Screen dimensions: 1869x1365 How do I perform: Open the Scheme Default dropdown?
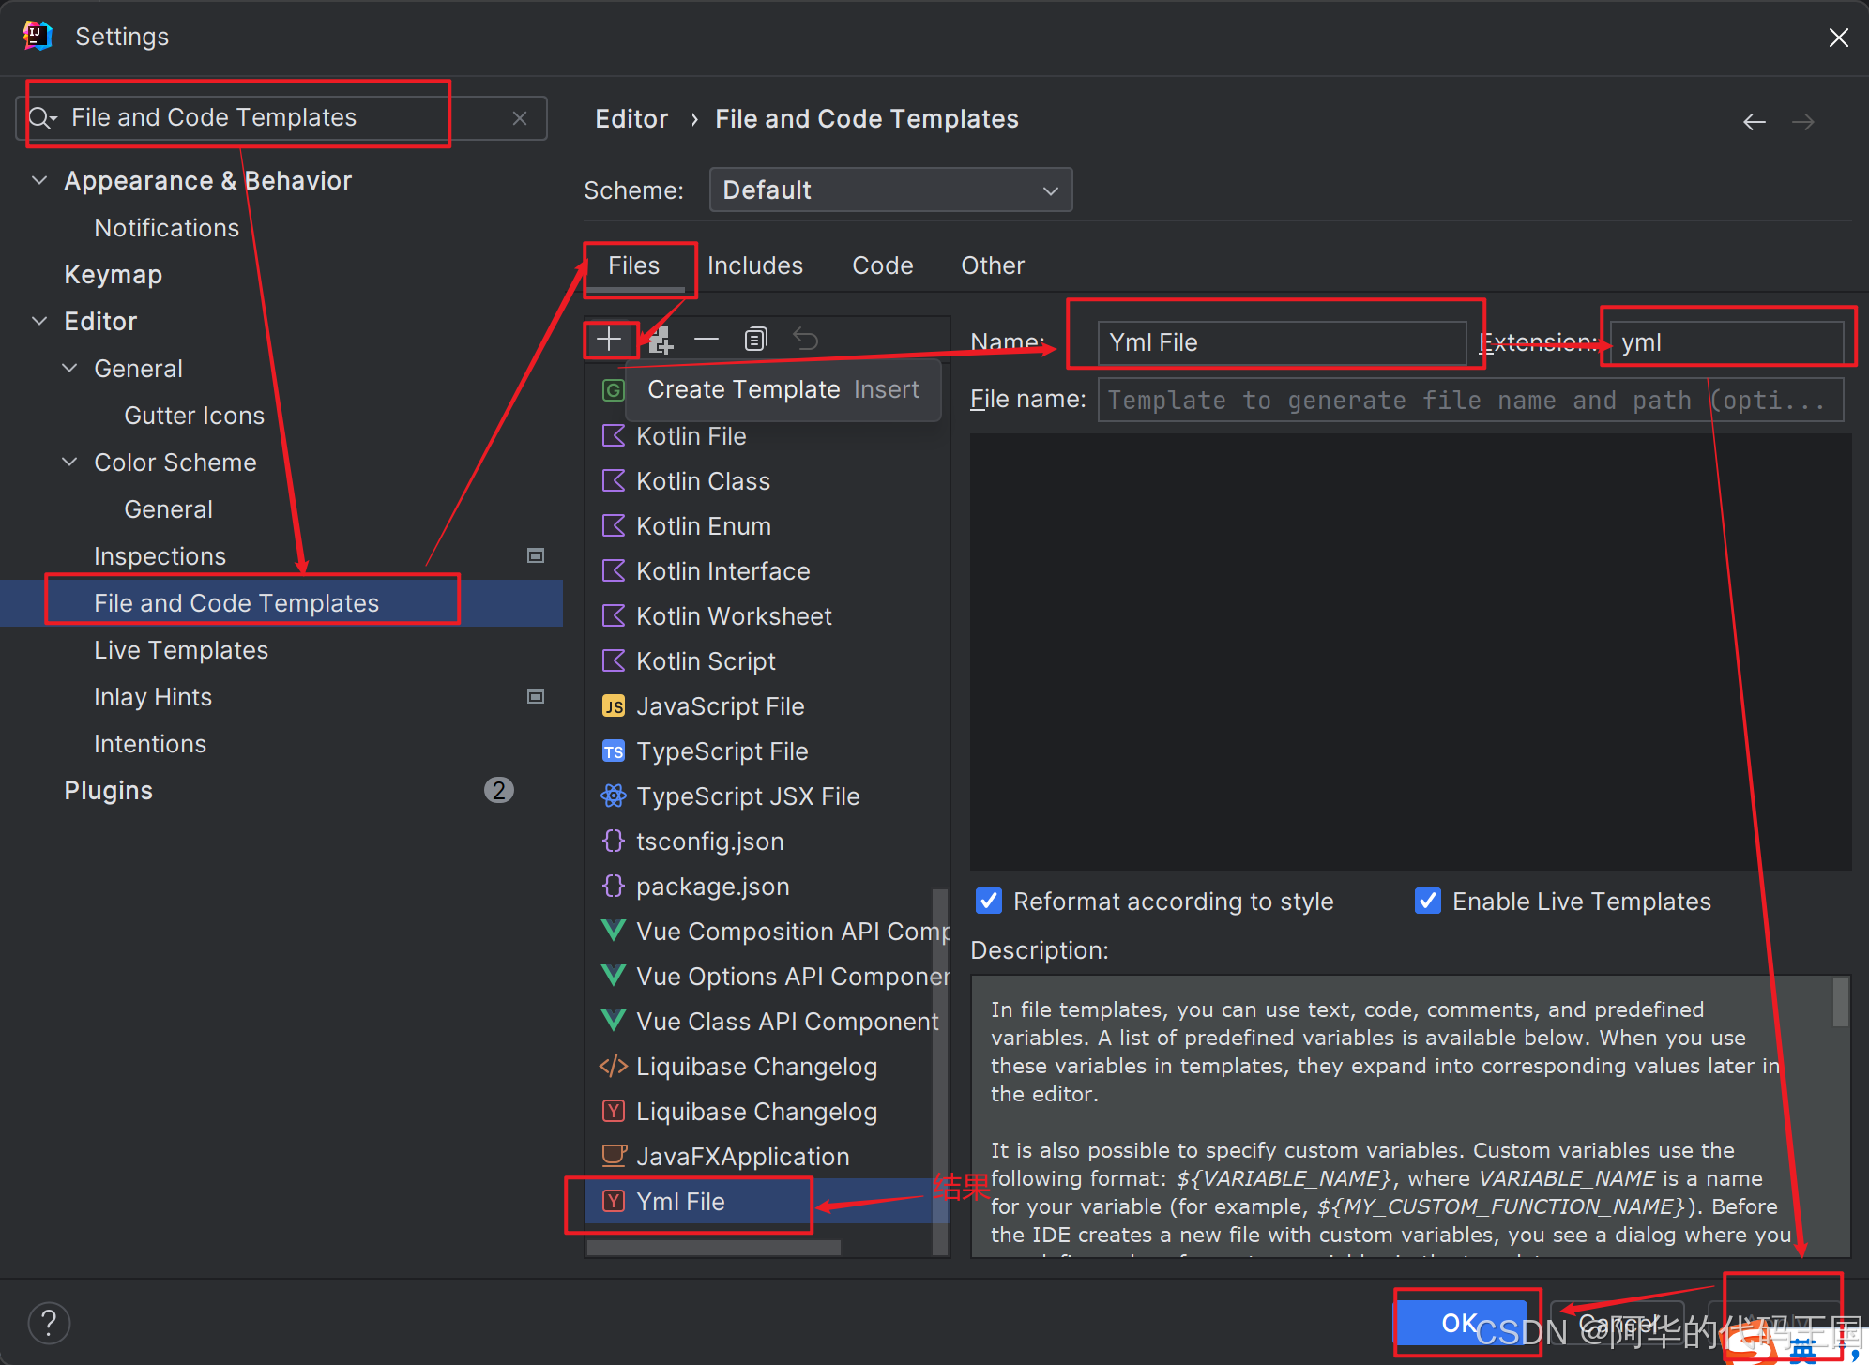click(x=889, y=190)
